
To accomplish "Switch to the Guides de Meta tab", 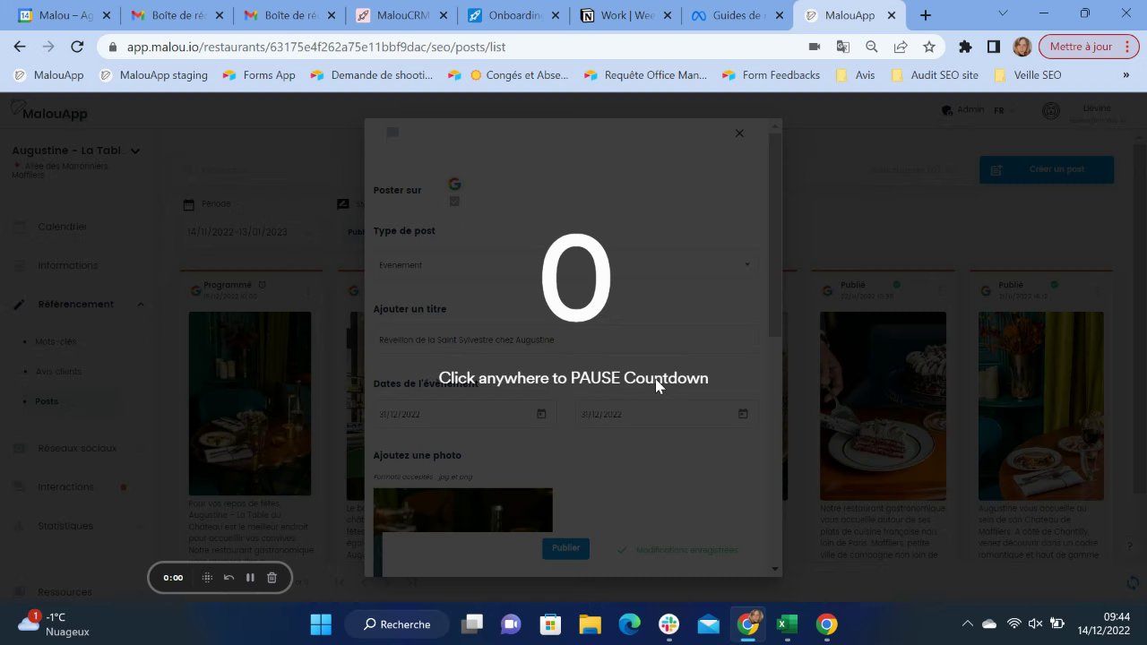I will tap(737, 15).
